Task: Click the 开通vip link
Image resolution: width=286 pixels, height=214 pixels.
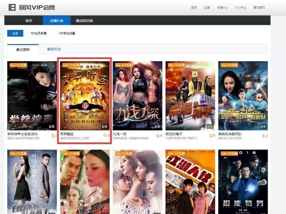Action: (222, 7)
